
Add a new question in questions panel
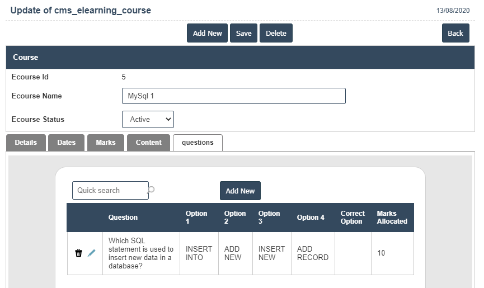click(240, 191)
